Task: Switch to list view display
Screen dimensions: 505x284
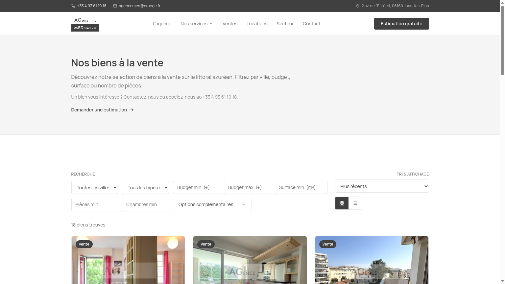Action: tap(355, 203)
